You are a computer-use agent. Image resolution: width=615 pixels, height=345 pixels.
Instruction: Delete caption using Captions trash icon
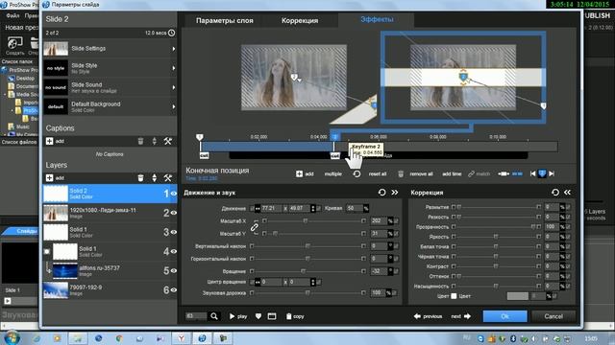click(x=140, y=141)
